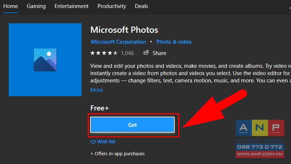Expand the description with More
Image resolution: width=291 pixels, height=164 pixels.
click(96, 90)
